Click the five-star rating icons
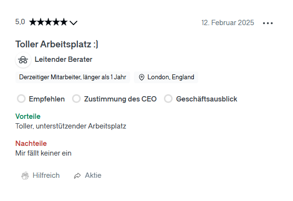 click(48, 22)
